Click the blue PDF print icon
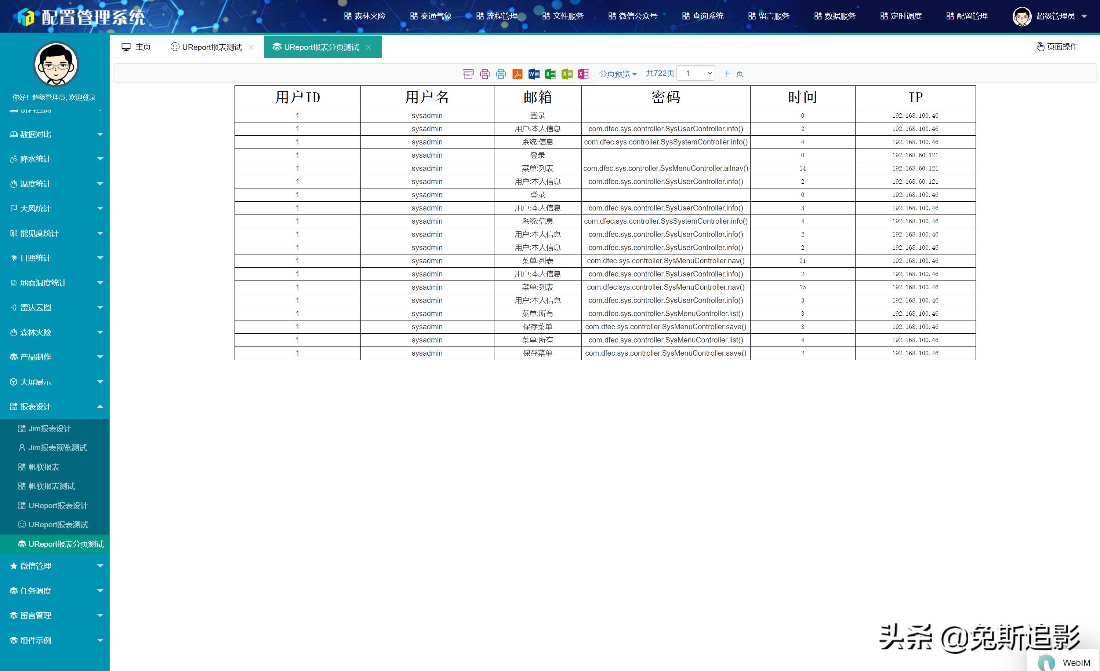Screen dimensions: 1100x671 500,74
